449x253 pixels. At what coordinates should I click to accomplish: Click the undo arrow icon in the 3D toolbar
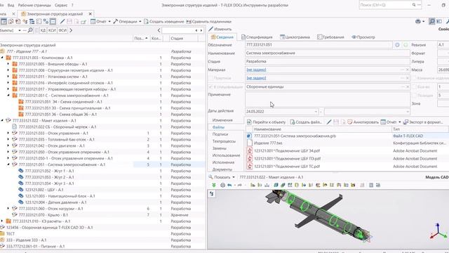[x=229, y=186]
